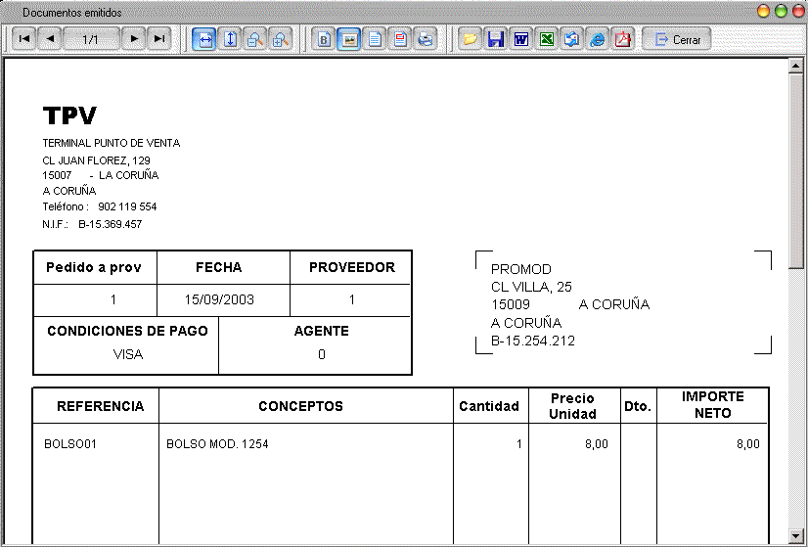Jump to the last page
The height and width of the screenshot is (547, 808).
(x=158, y=39)
